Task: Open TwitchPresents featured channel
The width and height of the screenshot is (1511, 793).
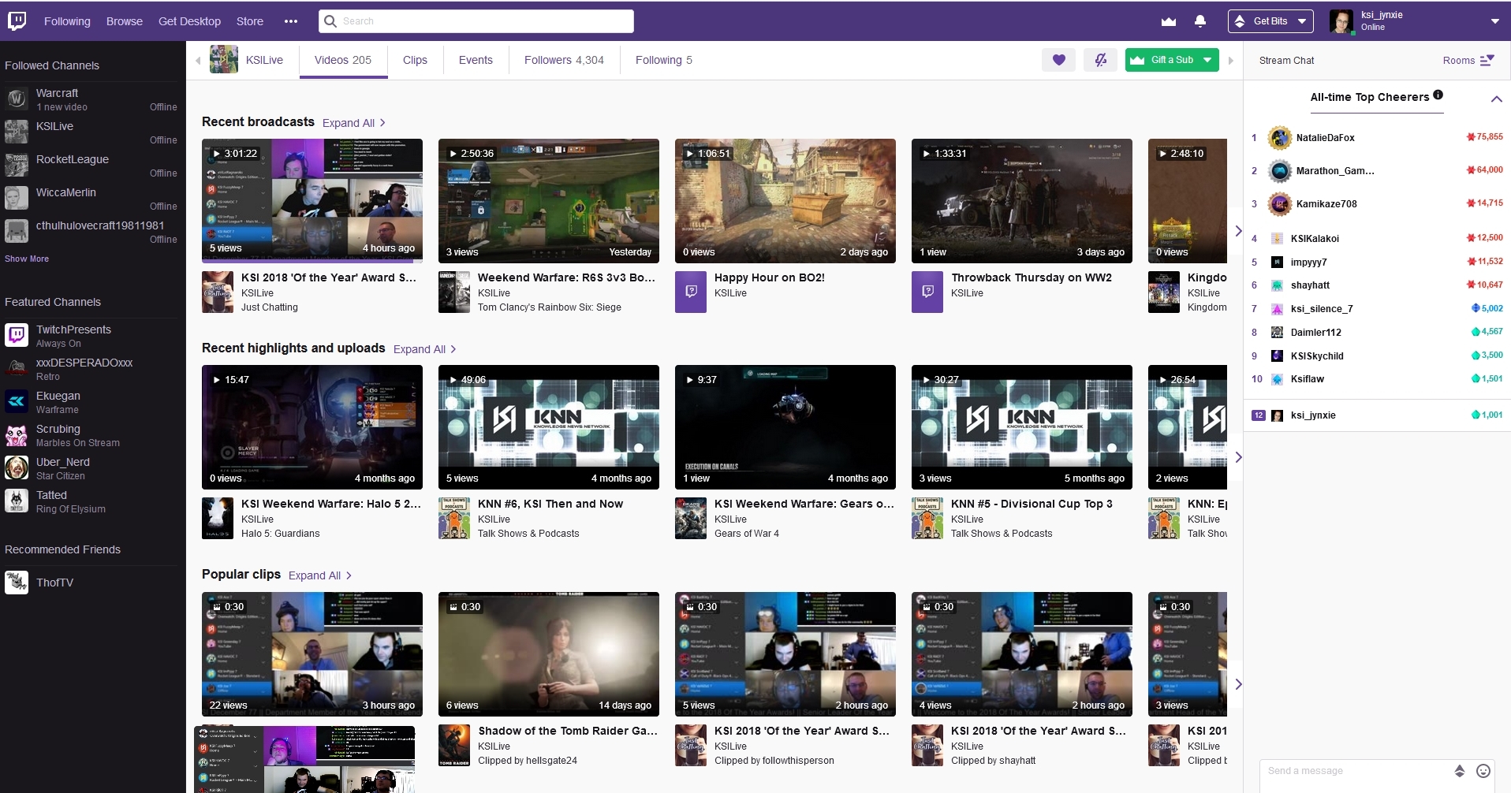Action: (91, 336)
